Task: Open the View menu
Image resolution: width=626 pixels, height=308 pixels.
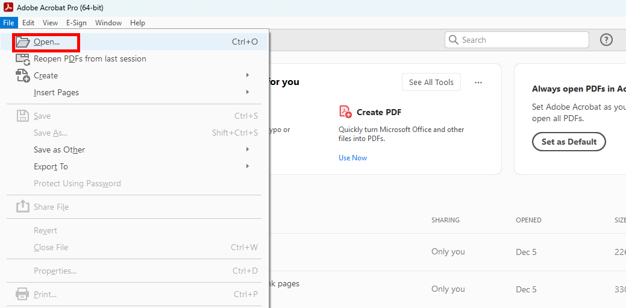Action: (50, 23)
